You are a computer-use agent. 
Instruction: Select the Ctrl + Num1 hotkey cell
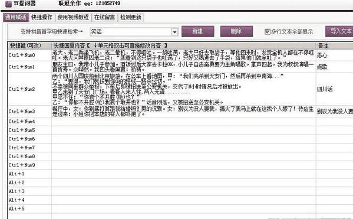pyautogui.click(x=29, y=67)
